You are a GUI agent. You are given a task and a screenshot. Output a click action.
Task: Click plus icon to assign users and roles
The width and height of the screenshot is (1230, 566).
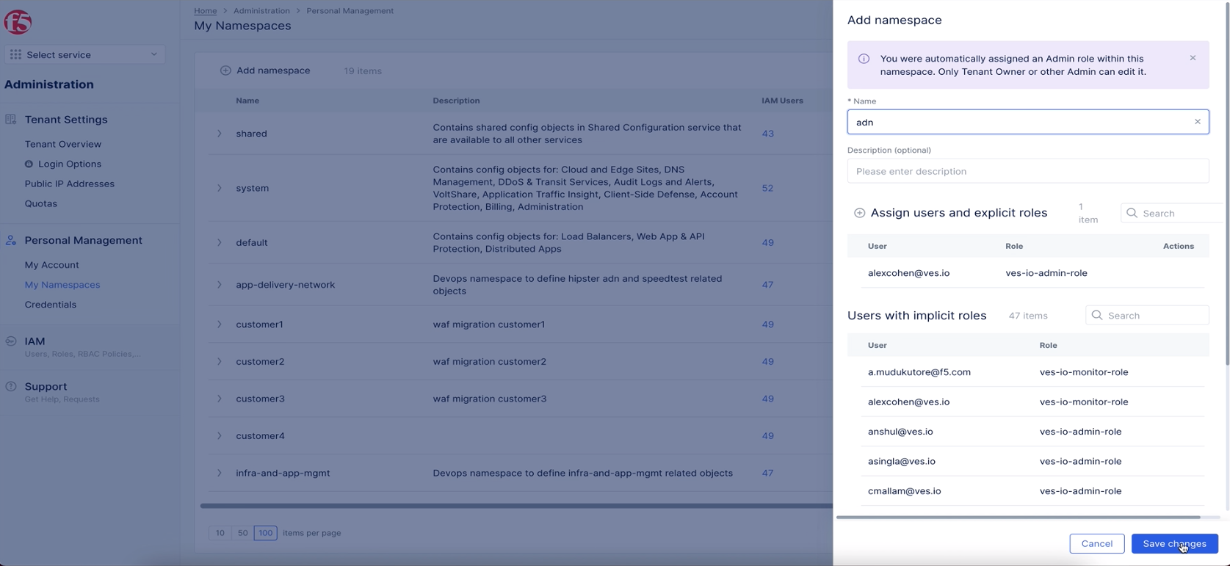pos(859,213)
